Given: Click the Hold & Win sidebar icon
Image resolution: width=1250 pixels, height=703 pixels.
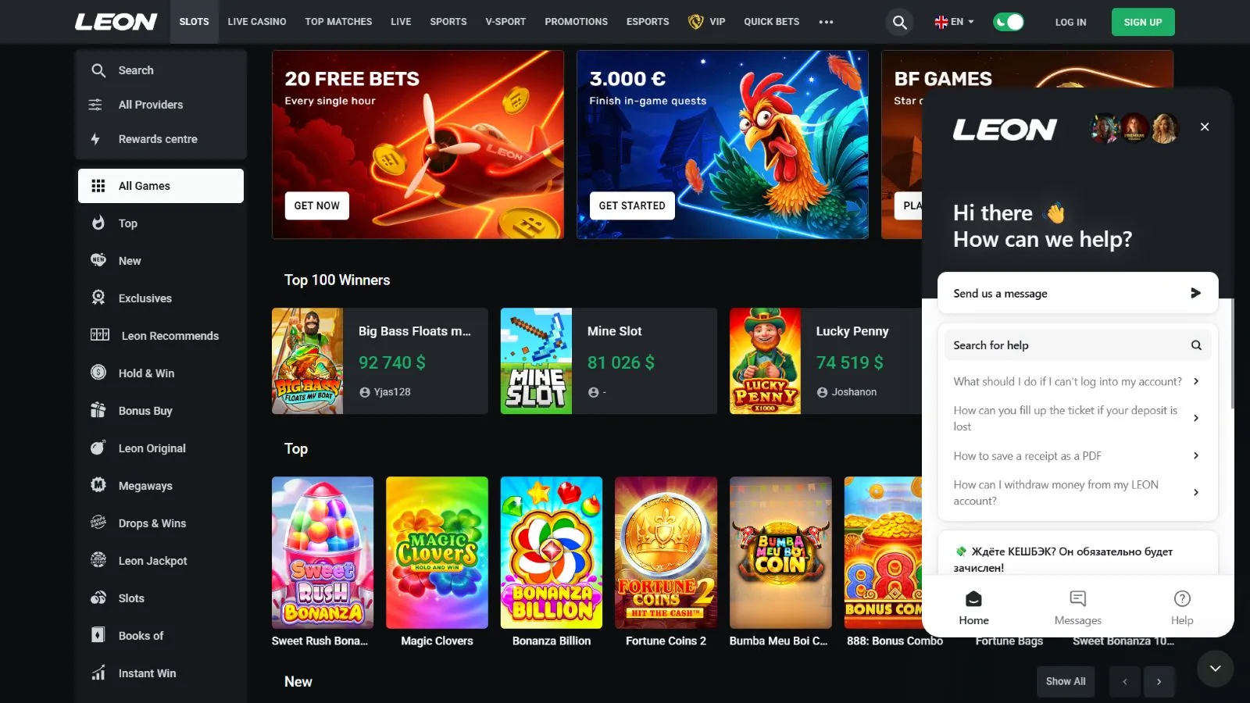Looking at the screenshot, I should 98,373.
